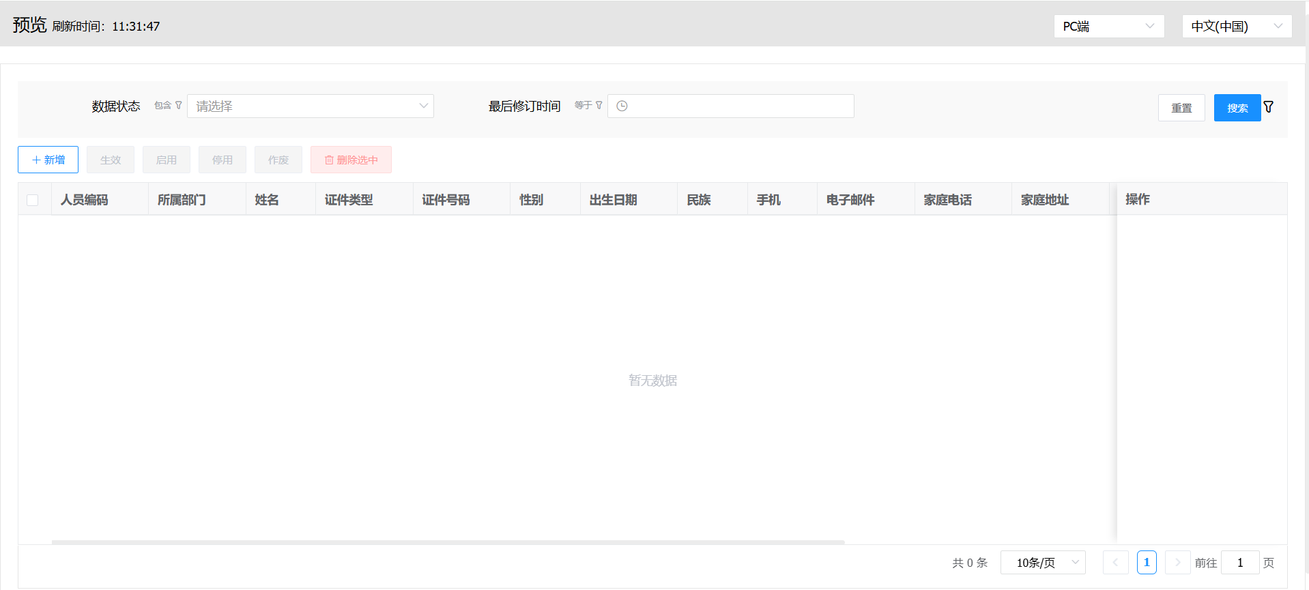Open the advanced filter funnel icon beside 搜索

[x=1269, y=107]
